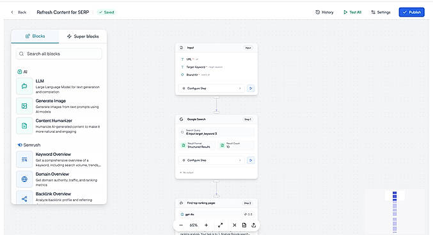Expand Configure Step on the Input block
Screen dimensions: 433x235
[x=211, y=88]
